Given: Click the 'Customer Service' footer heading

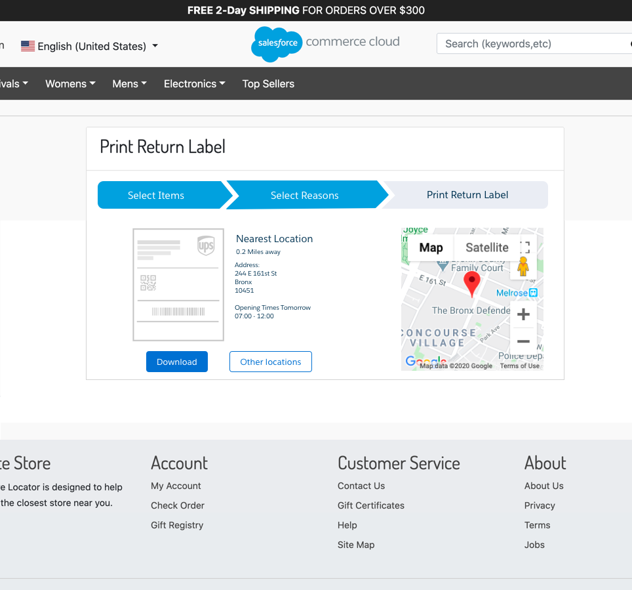Looking at the screenshot, I should 399,463.
